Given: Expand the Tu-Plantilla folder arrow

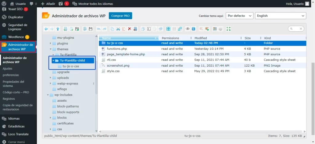Looking at the screenshot, I should [x=53, y=55].
